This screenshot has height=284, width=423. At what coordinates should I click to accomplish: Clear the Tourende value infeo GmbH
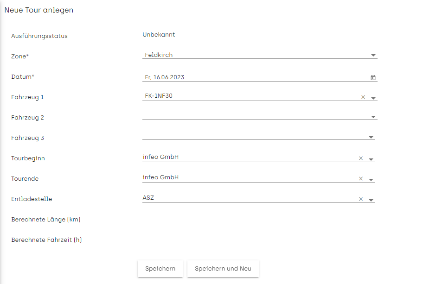[361, 179]
